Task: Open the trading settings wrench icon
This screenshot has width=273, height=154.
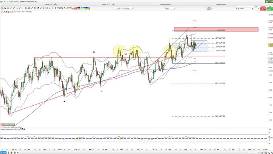Action: point(238,8)
